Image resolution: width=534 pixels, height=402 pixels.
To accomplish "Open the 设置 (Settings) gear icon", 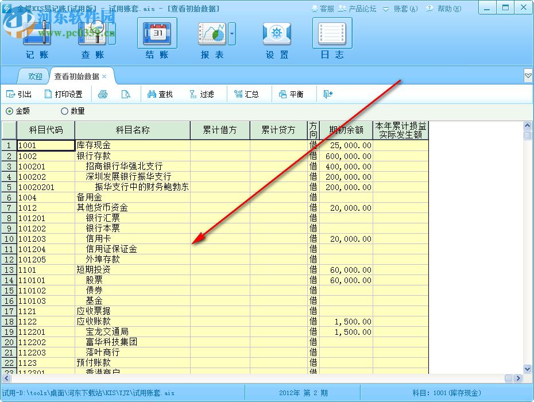I will 276,34.
